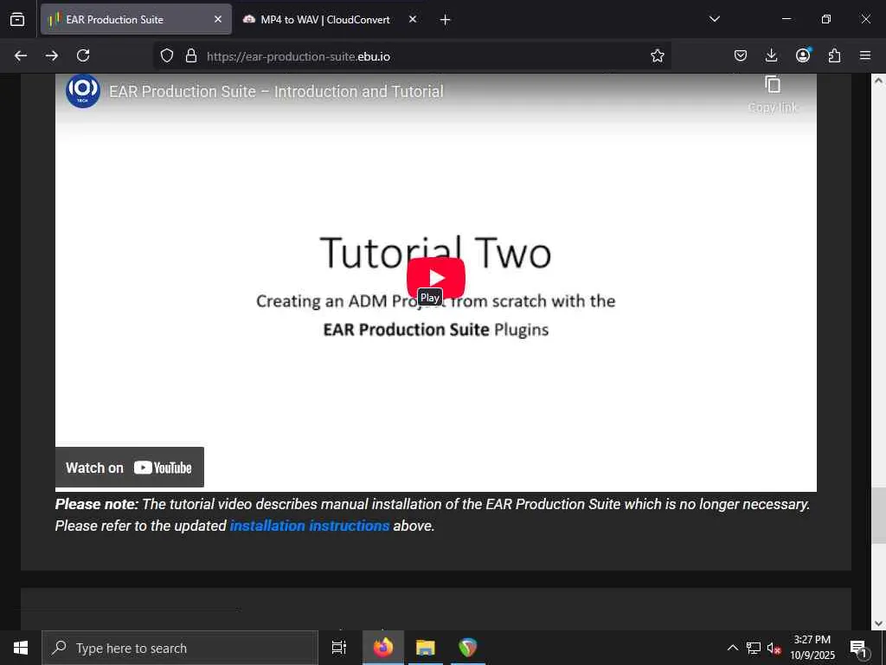Close the MP4 to WAV CloudConvert tab

click(413, 19)
